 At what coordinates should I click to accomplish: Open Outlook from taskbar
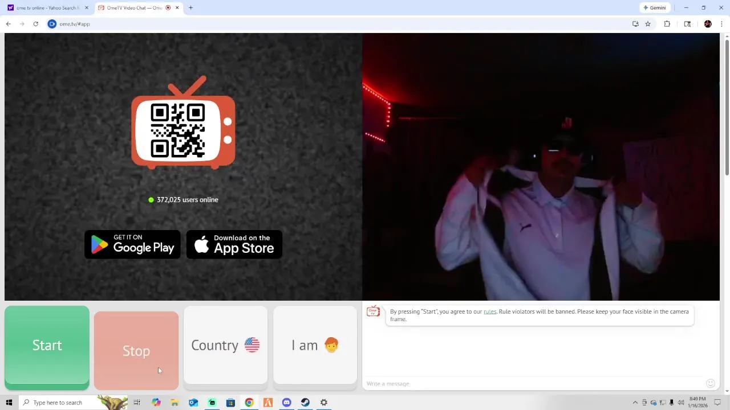pos(193,403)
